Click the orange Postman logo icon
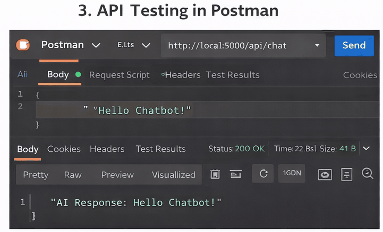This screenshot has width=383, height=232. [23, 45]
